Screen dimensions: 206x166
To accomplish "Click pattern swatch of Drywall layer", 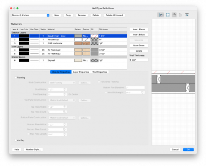I will (78, 61).
